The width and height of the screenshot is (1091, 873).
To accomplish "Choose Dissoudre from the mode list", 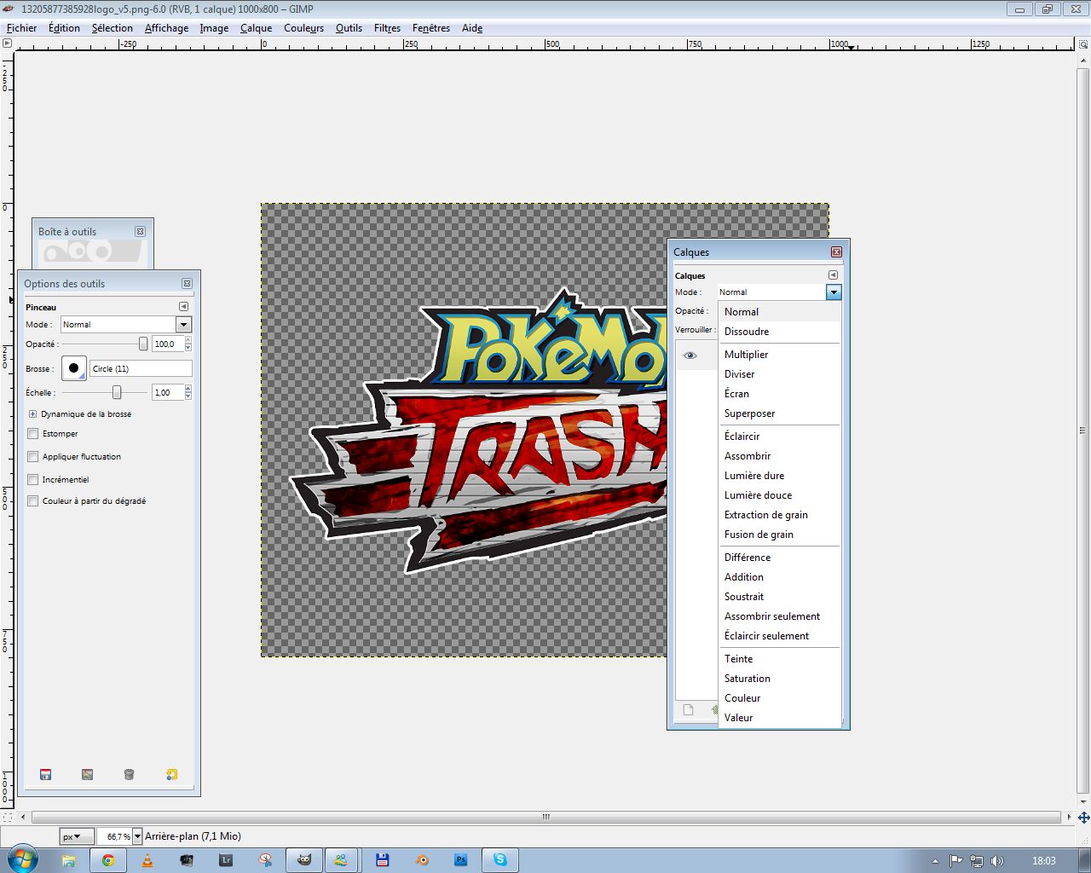I will click(780, 332).
